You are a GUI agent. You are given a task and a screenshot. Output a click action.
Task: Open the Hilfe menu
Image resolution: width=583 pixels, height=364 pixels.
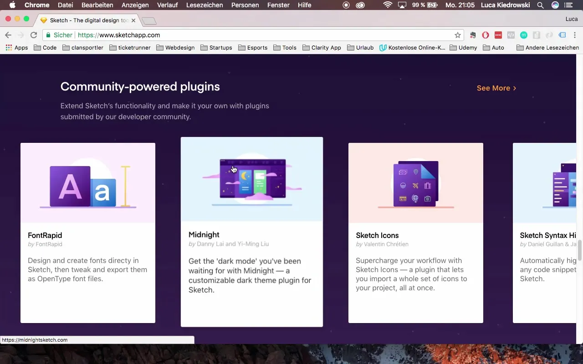click(x=304, y=5)
